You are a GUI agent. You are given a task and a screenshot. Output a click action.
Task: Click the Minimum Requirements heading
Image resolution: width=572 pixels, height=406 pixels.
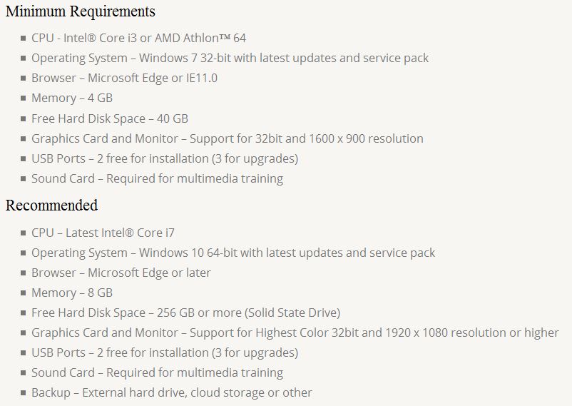(80, 11)
